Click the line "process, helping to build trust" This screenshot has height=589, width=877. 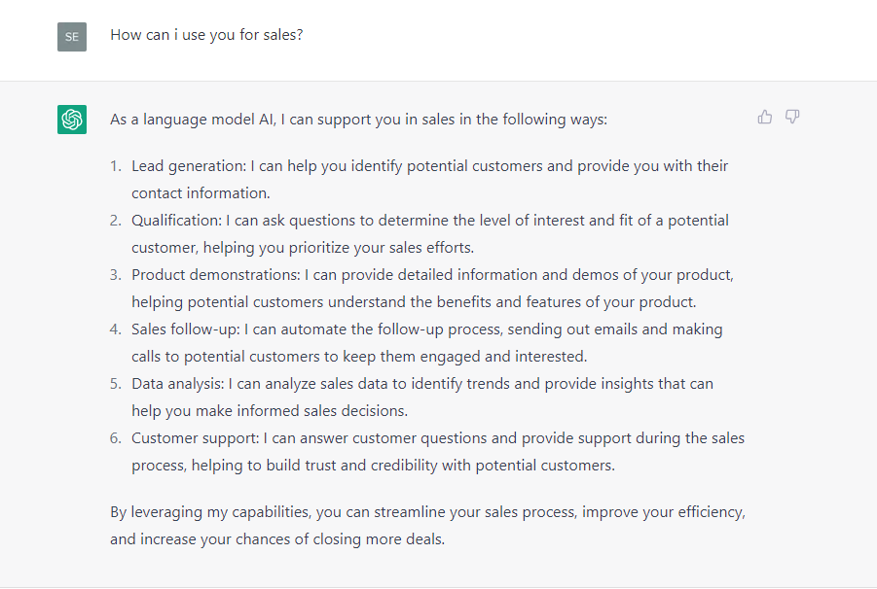click(373, 466)
